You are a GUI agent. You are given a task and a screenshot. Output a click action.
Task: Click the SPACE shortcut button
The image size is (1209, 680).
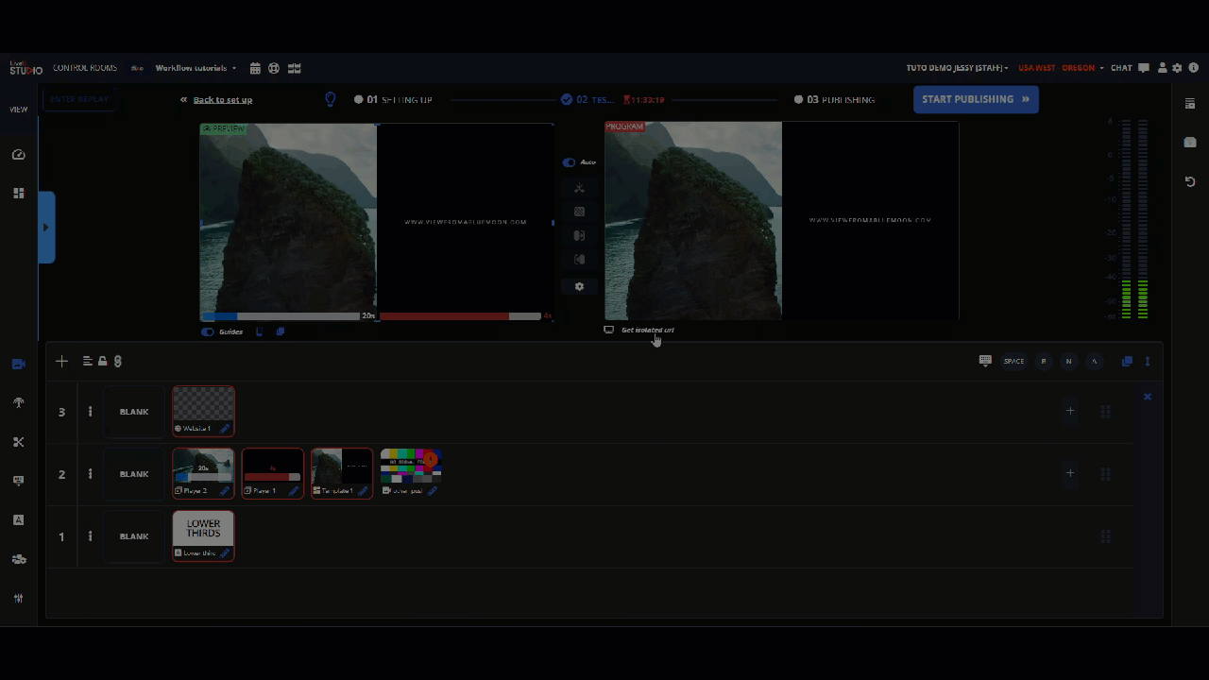[1013, 361]
